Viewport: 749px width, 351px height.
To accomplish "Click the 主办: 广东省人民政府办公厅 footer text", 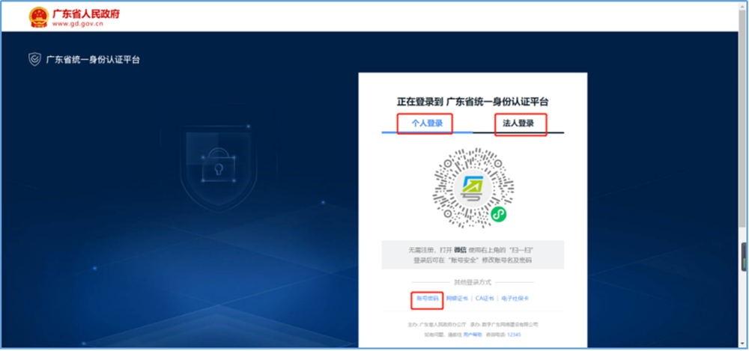I will (x=437, y=325).
